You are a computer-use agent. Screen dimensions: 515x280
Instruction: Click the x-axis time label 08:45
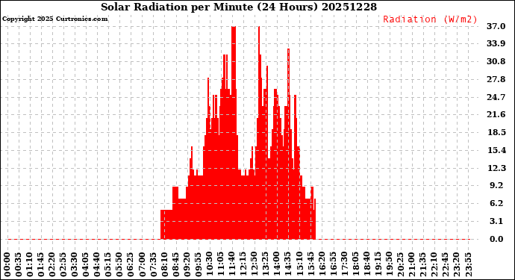(176, 265)
